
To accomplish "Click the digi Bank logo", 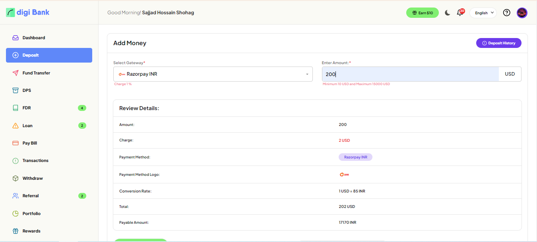I will pyautogui.click(x=28, y=12).
